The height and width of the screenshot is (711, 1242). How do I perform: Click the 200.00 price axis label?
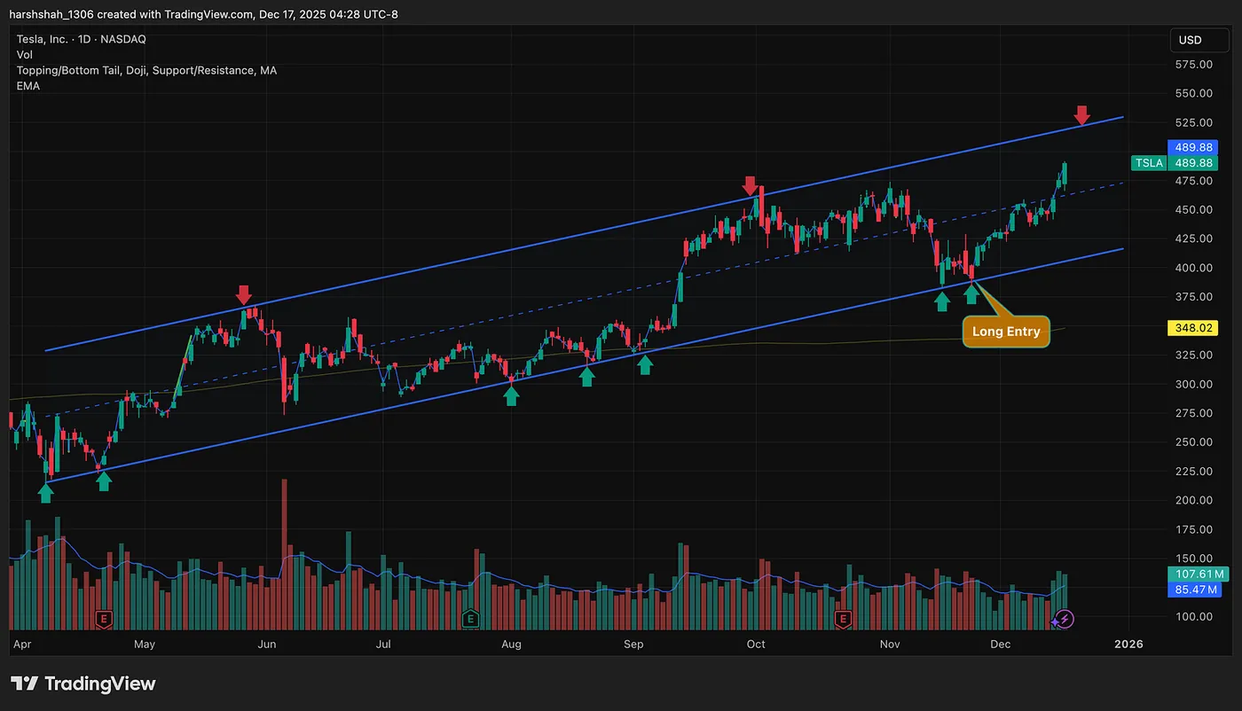pyautogui.click(x=1193, y=501)
